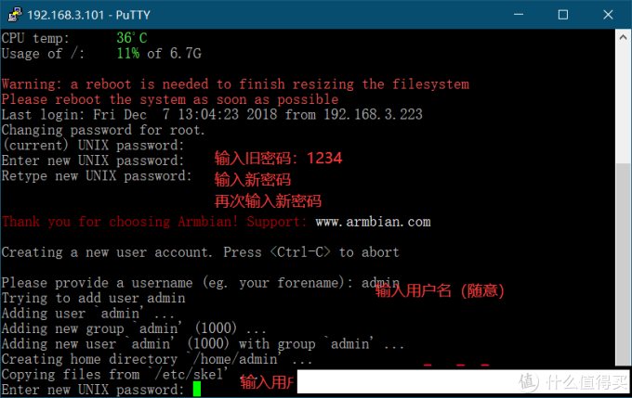The height and width of the screenshot is (398, 632).
Task: Click the www.armbian.com address
Action: pos(373,222)
